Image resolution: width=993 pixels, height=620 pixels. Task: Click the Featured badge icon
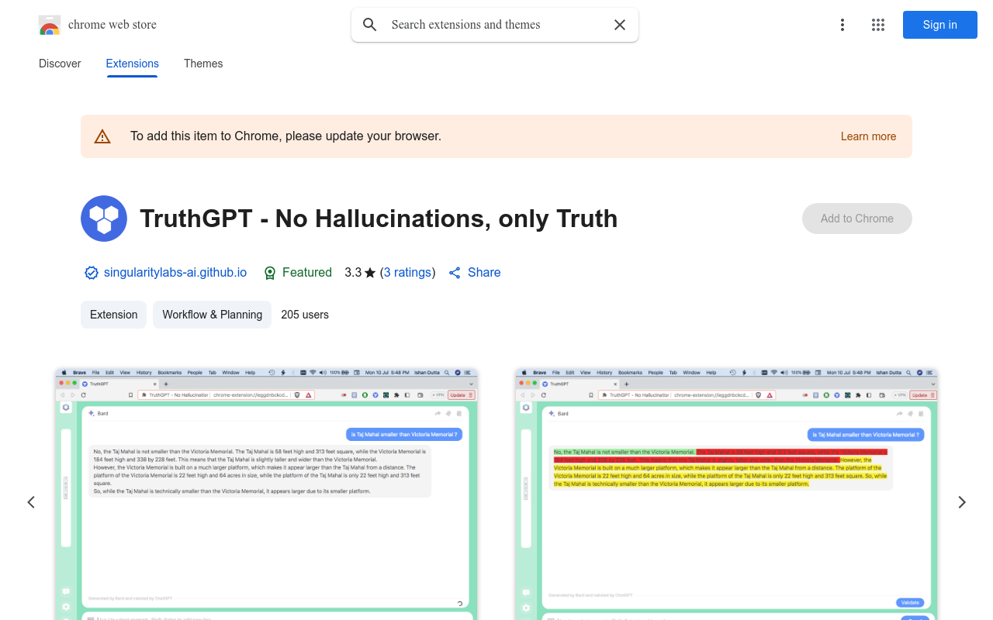(270, 273)
